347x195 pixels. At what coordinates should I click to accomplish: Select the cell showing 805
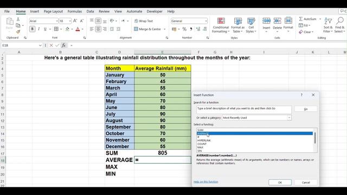click(163, 153)
